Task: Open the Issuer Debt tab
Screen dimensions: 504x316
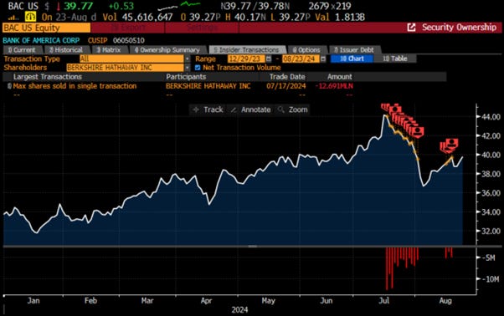Action: (x=354, y=50)
